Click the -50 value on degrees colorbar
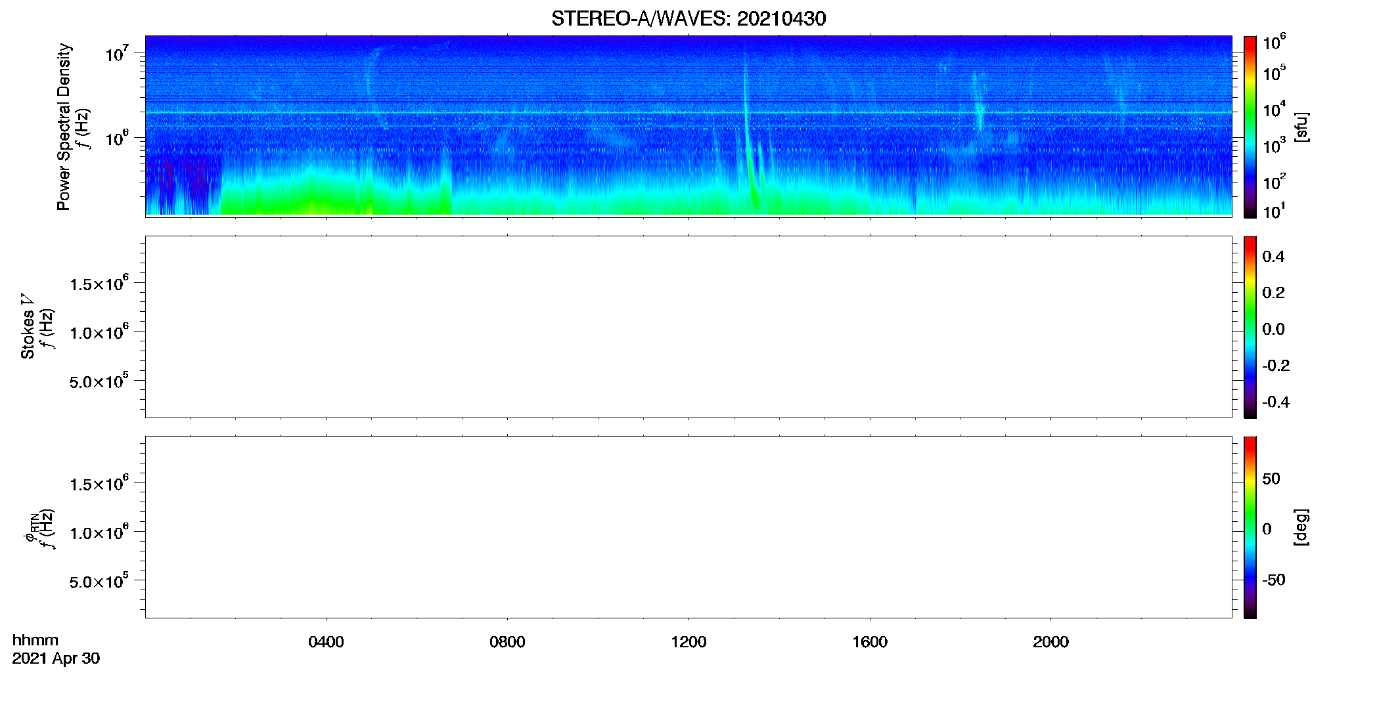This screenshot has width=1377, height=709. click(x=1274, y=580)
